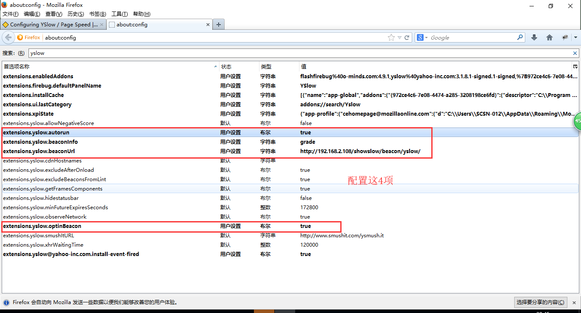Go back using the back arrow button
The image size is (581, 313).
click(8, 37)
